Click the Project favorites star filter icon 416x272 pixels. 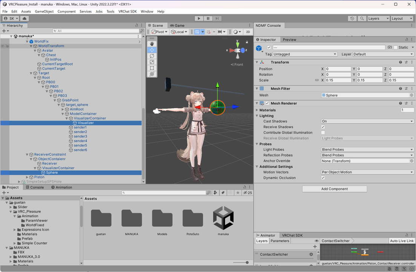pos(238,193)
